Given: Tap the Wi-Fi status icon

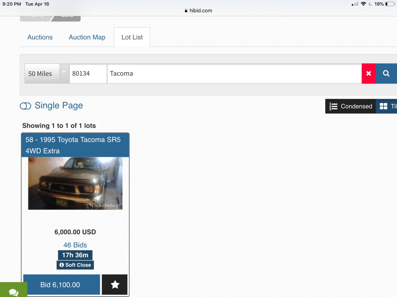Looking at the screenshot, I should 363,4.
